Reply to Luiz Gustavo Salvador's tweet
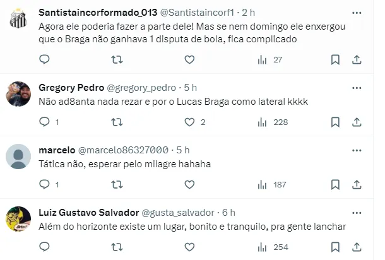385x260 pixels. (x=44, y=247)
